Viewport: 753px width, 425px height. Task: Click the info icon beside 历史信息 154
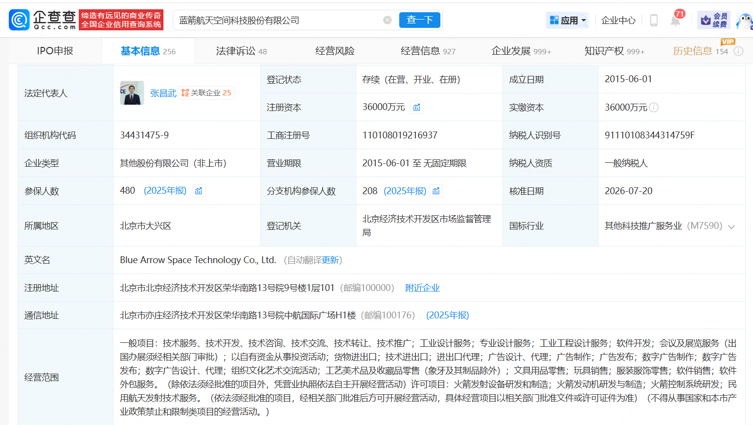[739, 51]
